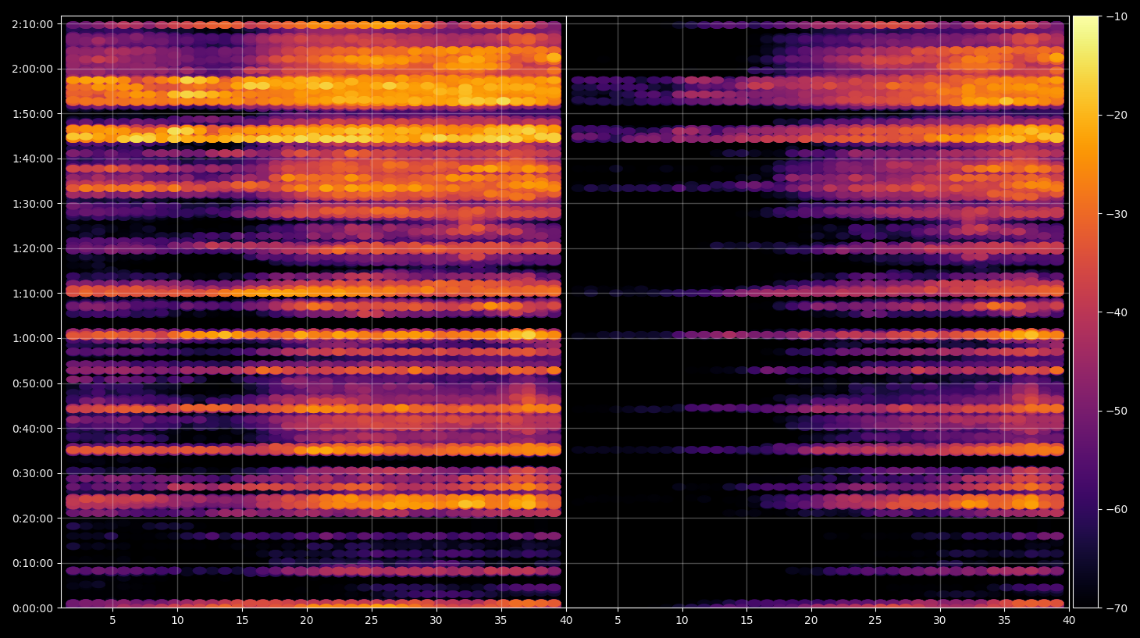Click the 0:10:00 time axis label
Image resolution: width=1140 pixels, height=638 pixels.
(x=32, y=563)
